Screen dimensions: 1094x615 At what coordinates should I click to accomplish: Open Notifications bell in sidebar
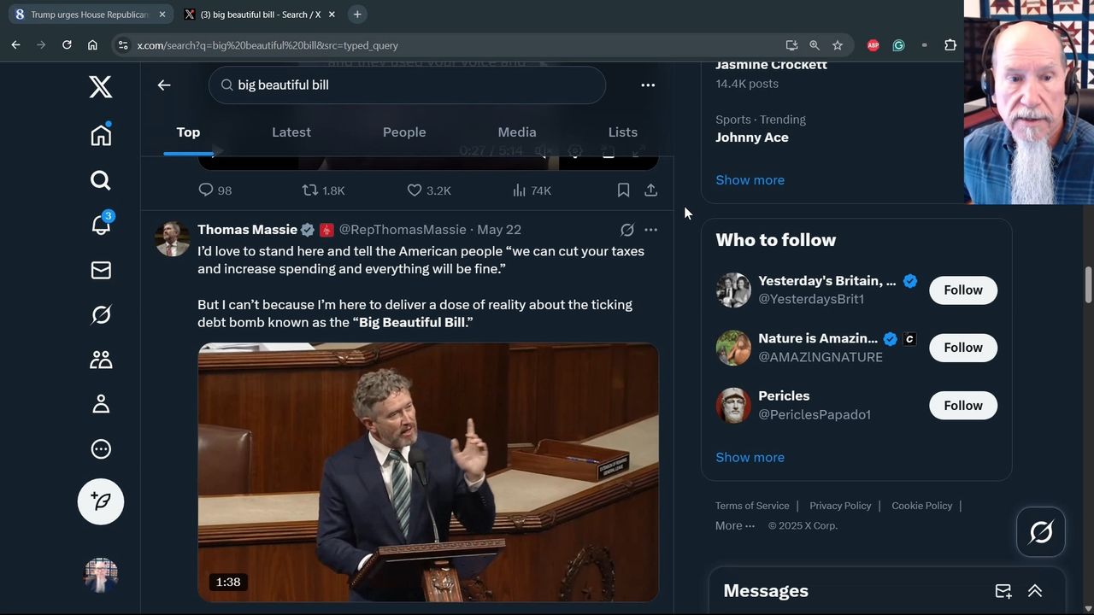(101, 225)
